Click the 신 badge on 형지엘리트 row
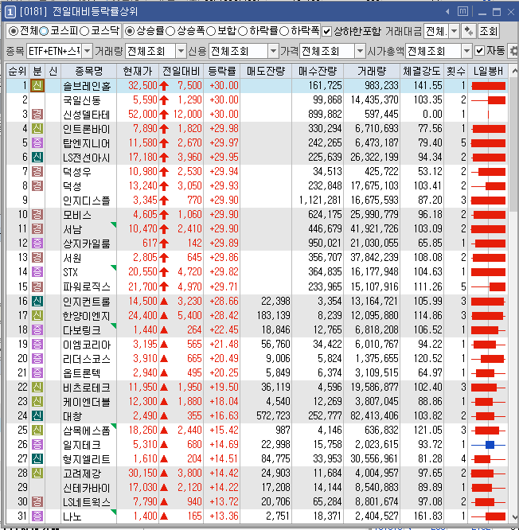 [37, 458]
